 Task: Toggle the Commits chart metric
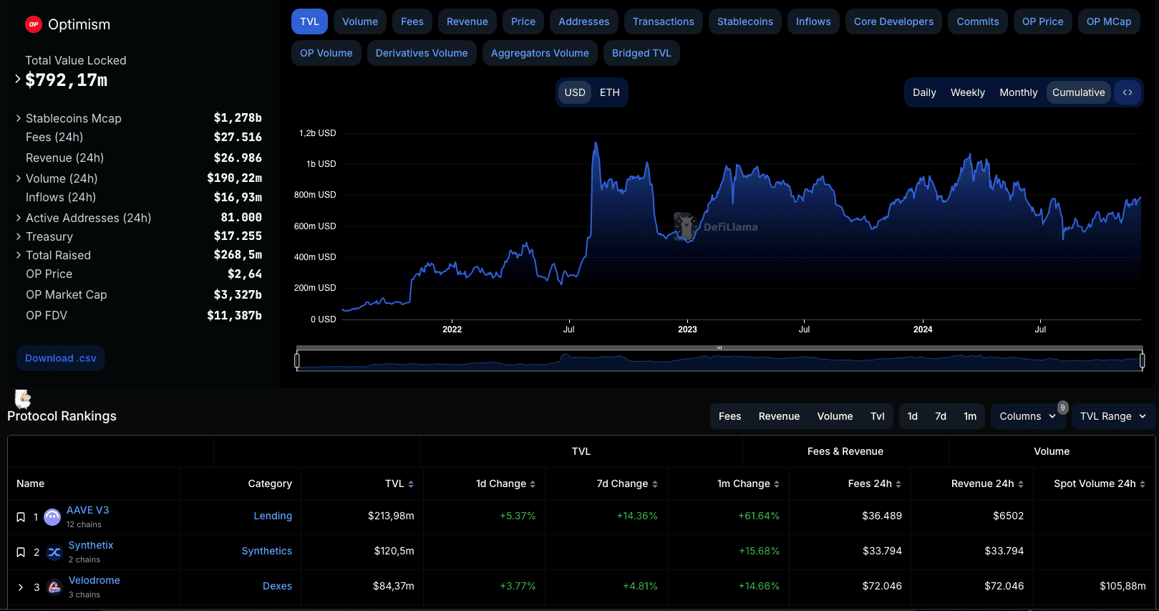click(x=978, y=21)
